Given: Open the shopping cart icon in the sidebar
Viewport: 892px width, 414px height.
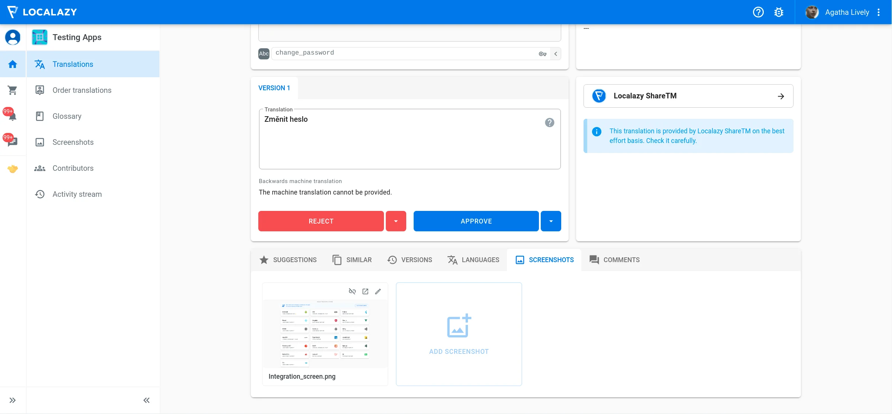Looking at the screenshot, I should (x=13, y=90).
